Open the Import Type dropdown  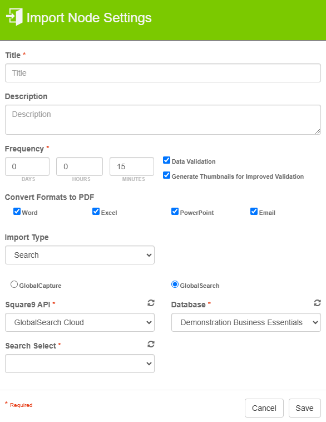pyautogui.click(x=80, y=255)
